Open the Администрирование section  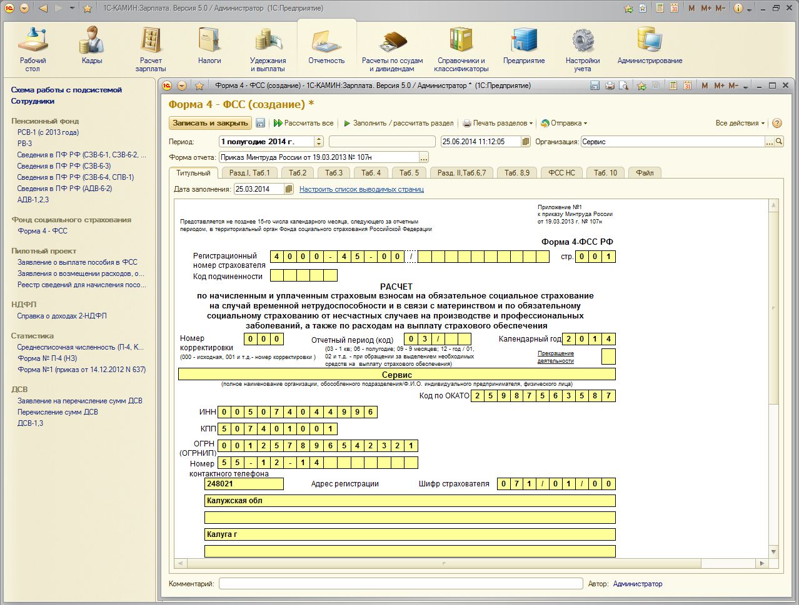[650, 45]
